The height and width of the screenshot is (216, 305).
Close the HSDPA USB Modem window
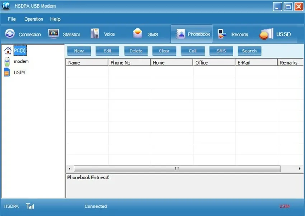pos(299,6)
